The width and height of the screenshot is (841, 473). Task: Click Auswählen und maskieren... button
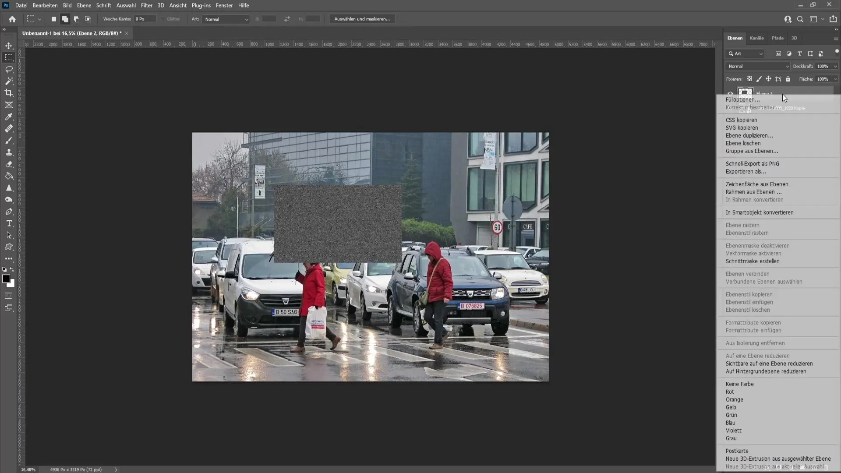click(362, 19)
